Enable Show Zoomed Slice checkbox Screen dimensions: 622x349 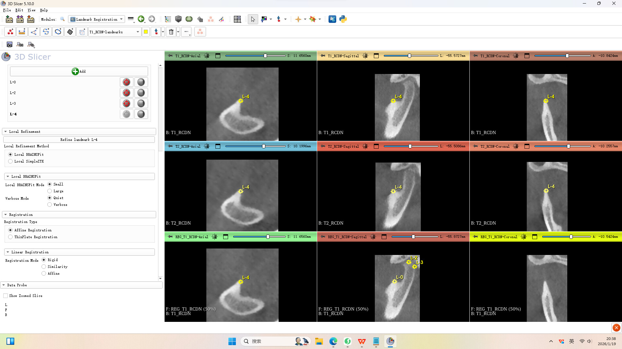click(x=6, y=296)
